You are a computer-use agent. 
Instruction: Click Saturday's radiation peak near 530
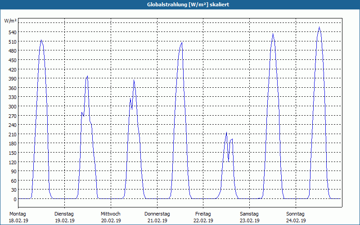pyautogui.click(x=273, y=34)
